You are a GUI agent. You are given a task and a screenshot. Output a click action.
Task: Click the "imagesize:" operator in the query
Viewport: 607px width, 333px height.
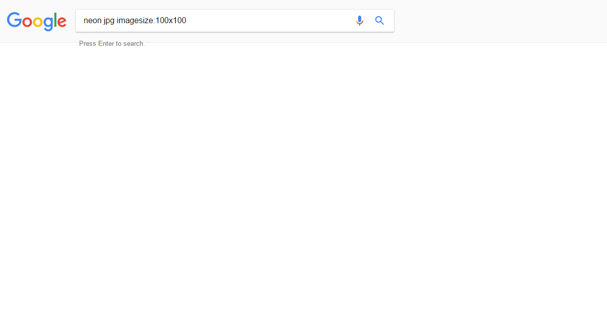pyautogui.click(x=136, y=21)
